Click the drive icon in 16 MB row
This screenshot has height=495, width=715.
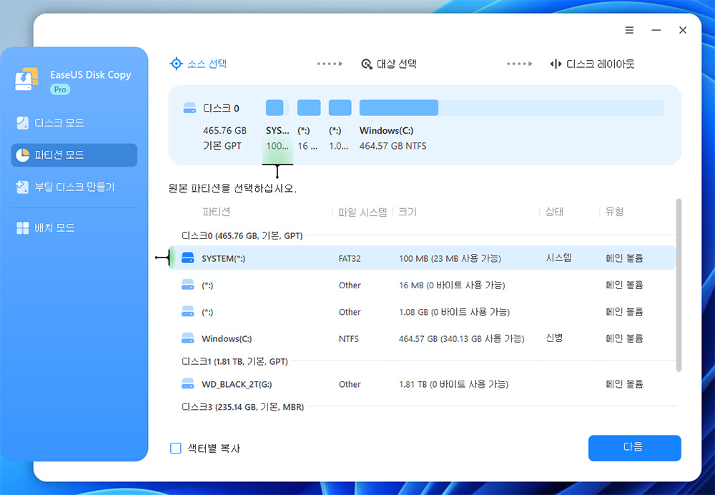[x=188, y=285]
